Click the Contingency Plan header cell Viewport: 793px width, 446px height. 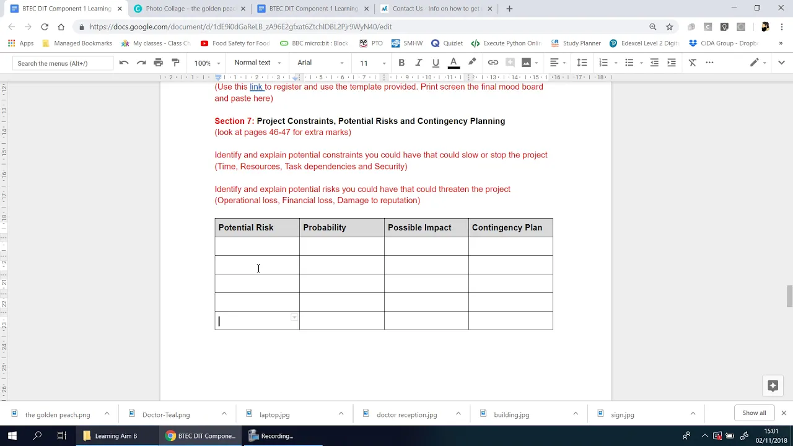(x=510, y=227)
